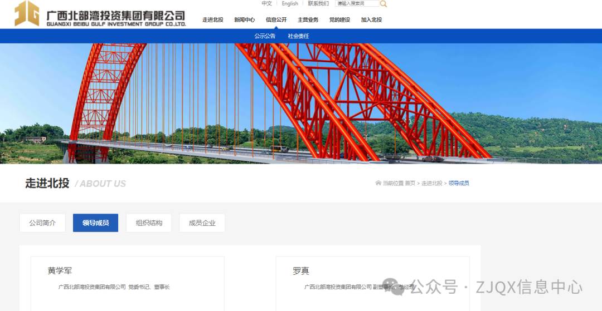Switch language to English

pos(290,3)
